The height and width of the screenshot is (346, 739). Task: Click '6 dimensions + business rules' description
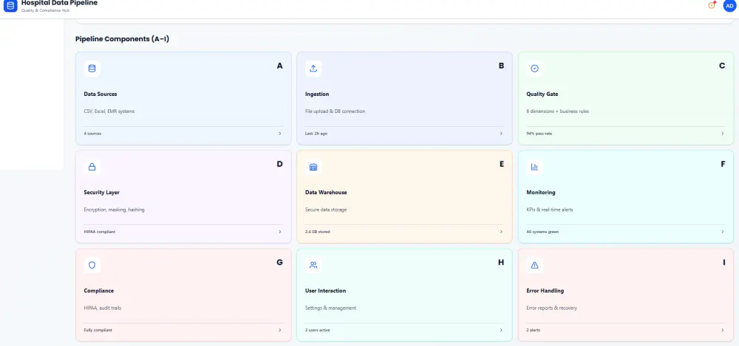tap(557, 111)
